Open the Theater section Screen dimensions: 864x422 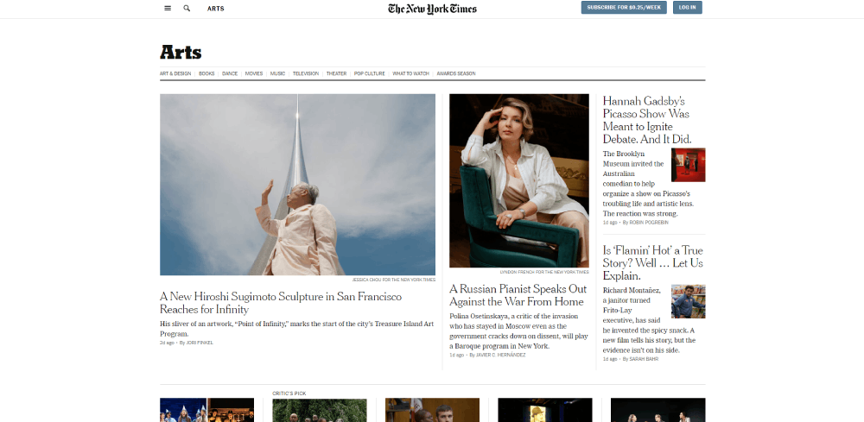[336, 73]
